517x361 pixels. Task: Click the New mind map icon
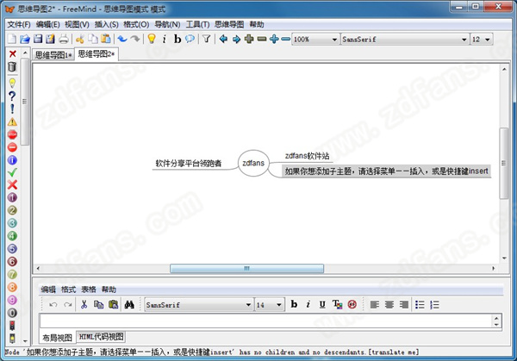(12, 39)
